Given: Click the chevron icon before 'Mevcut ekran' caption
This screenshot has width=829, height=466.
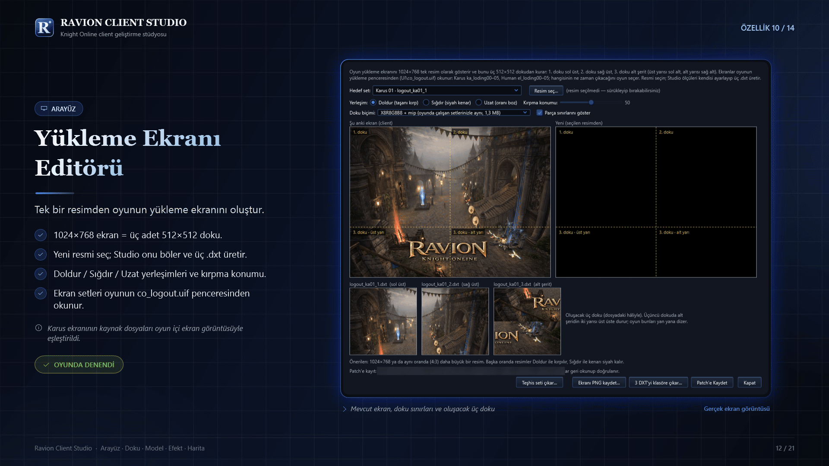Looking at the screenshot, I should [345, 409].
